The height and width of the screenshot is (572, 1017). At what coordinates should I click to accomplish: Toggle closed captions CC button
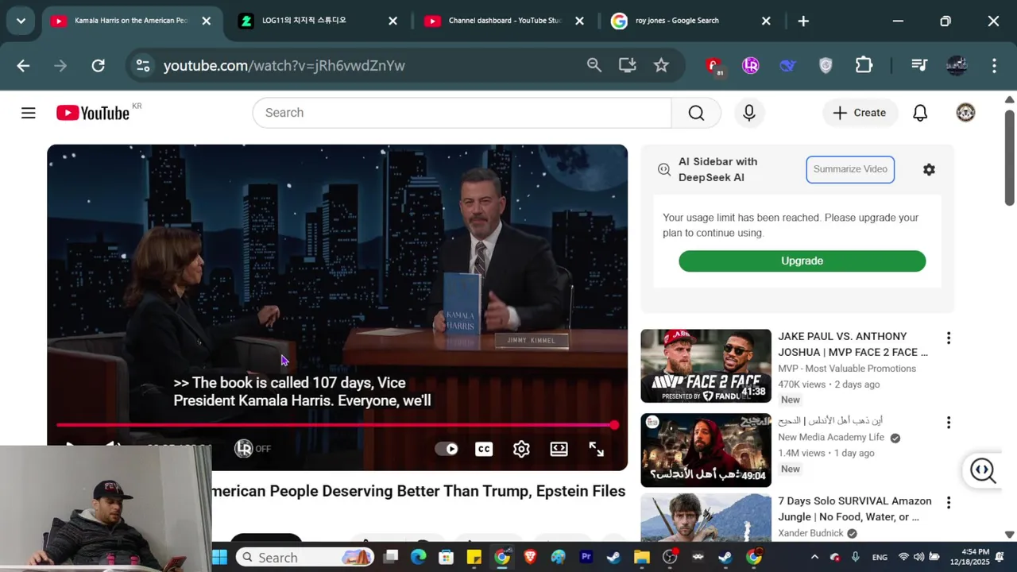484,449
